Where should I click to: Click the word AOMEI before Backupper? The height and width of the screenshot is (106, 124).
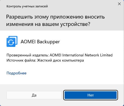[x=28, y=42]
